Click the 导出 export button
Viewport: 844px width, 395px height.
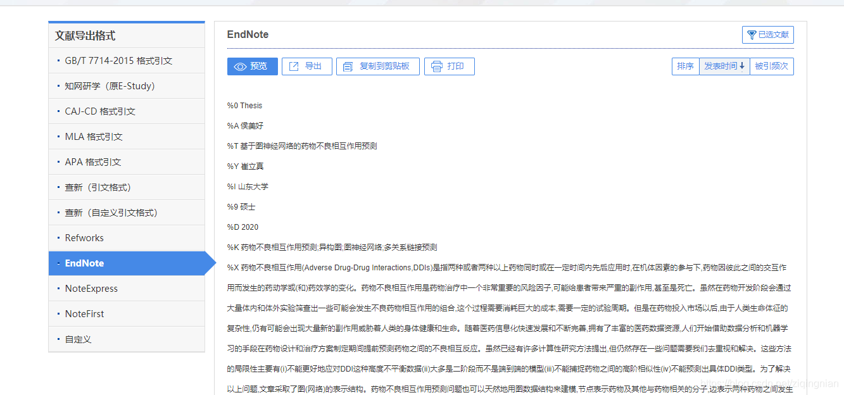[306, 66]
